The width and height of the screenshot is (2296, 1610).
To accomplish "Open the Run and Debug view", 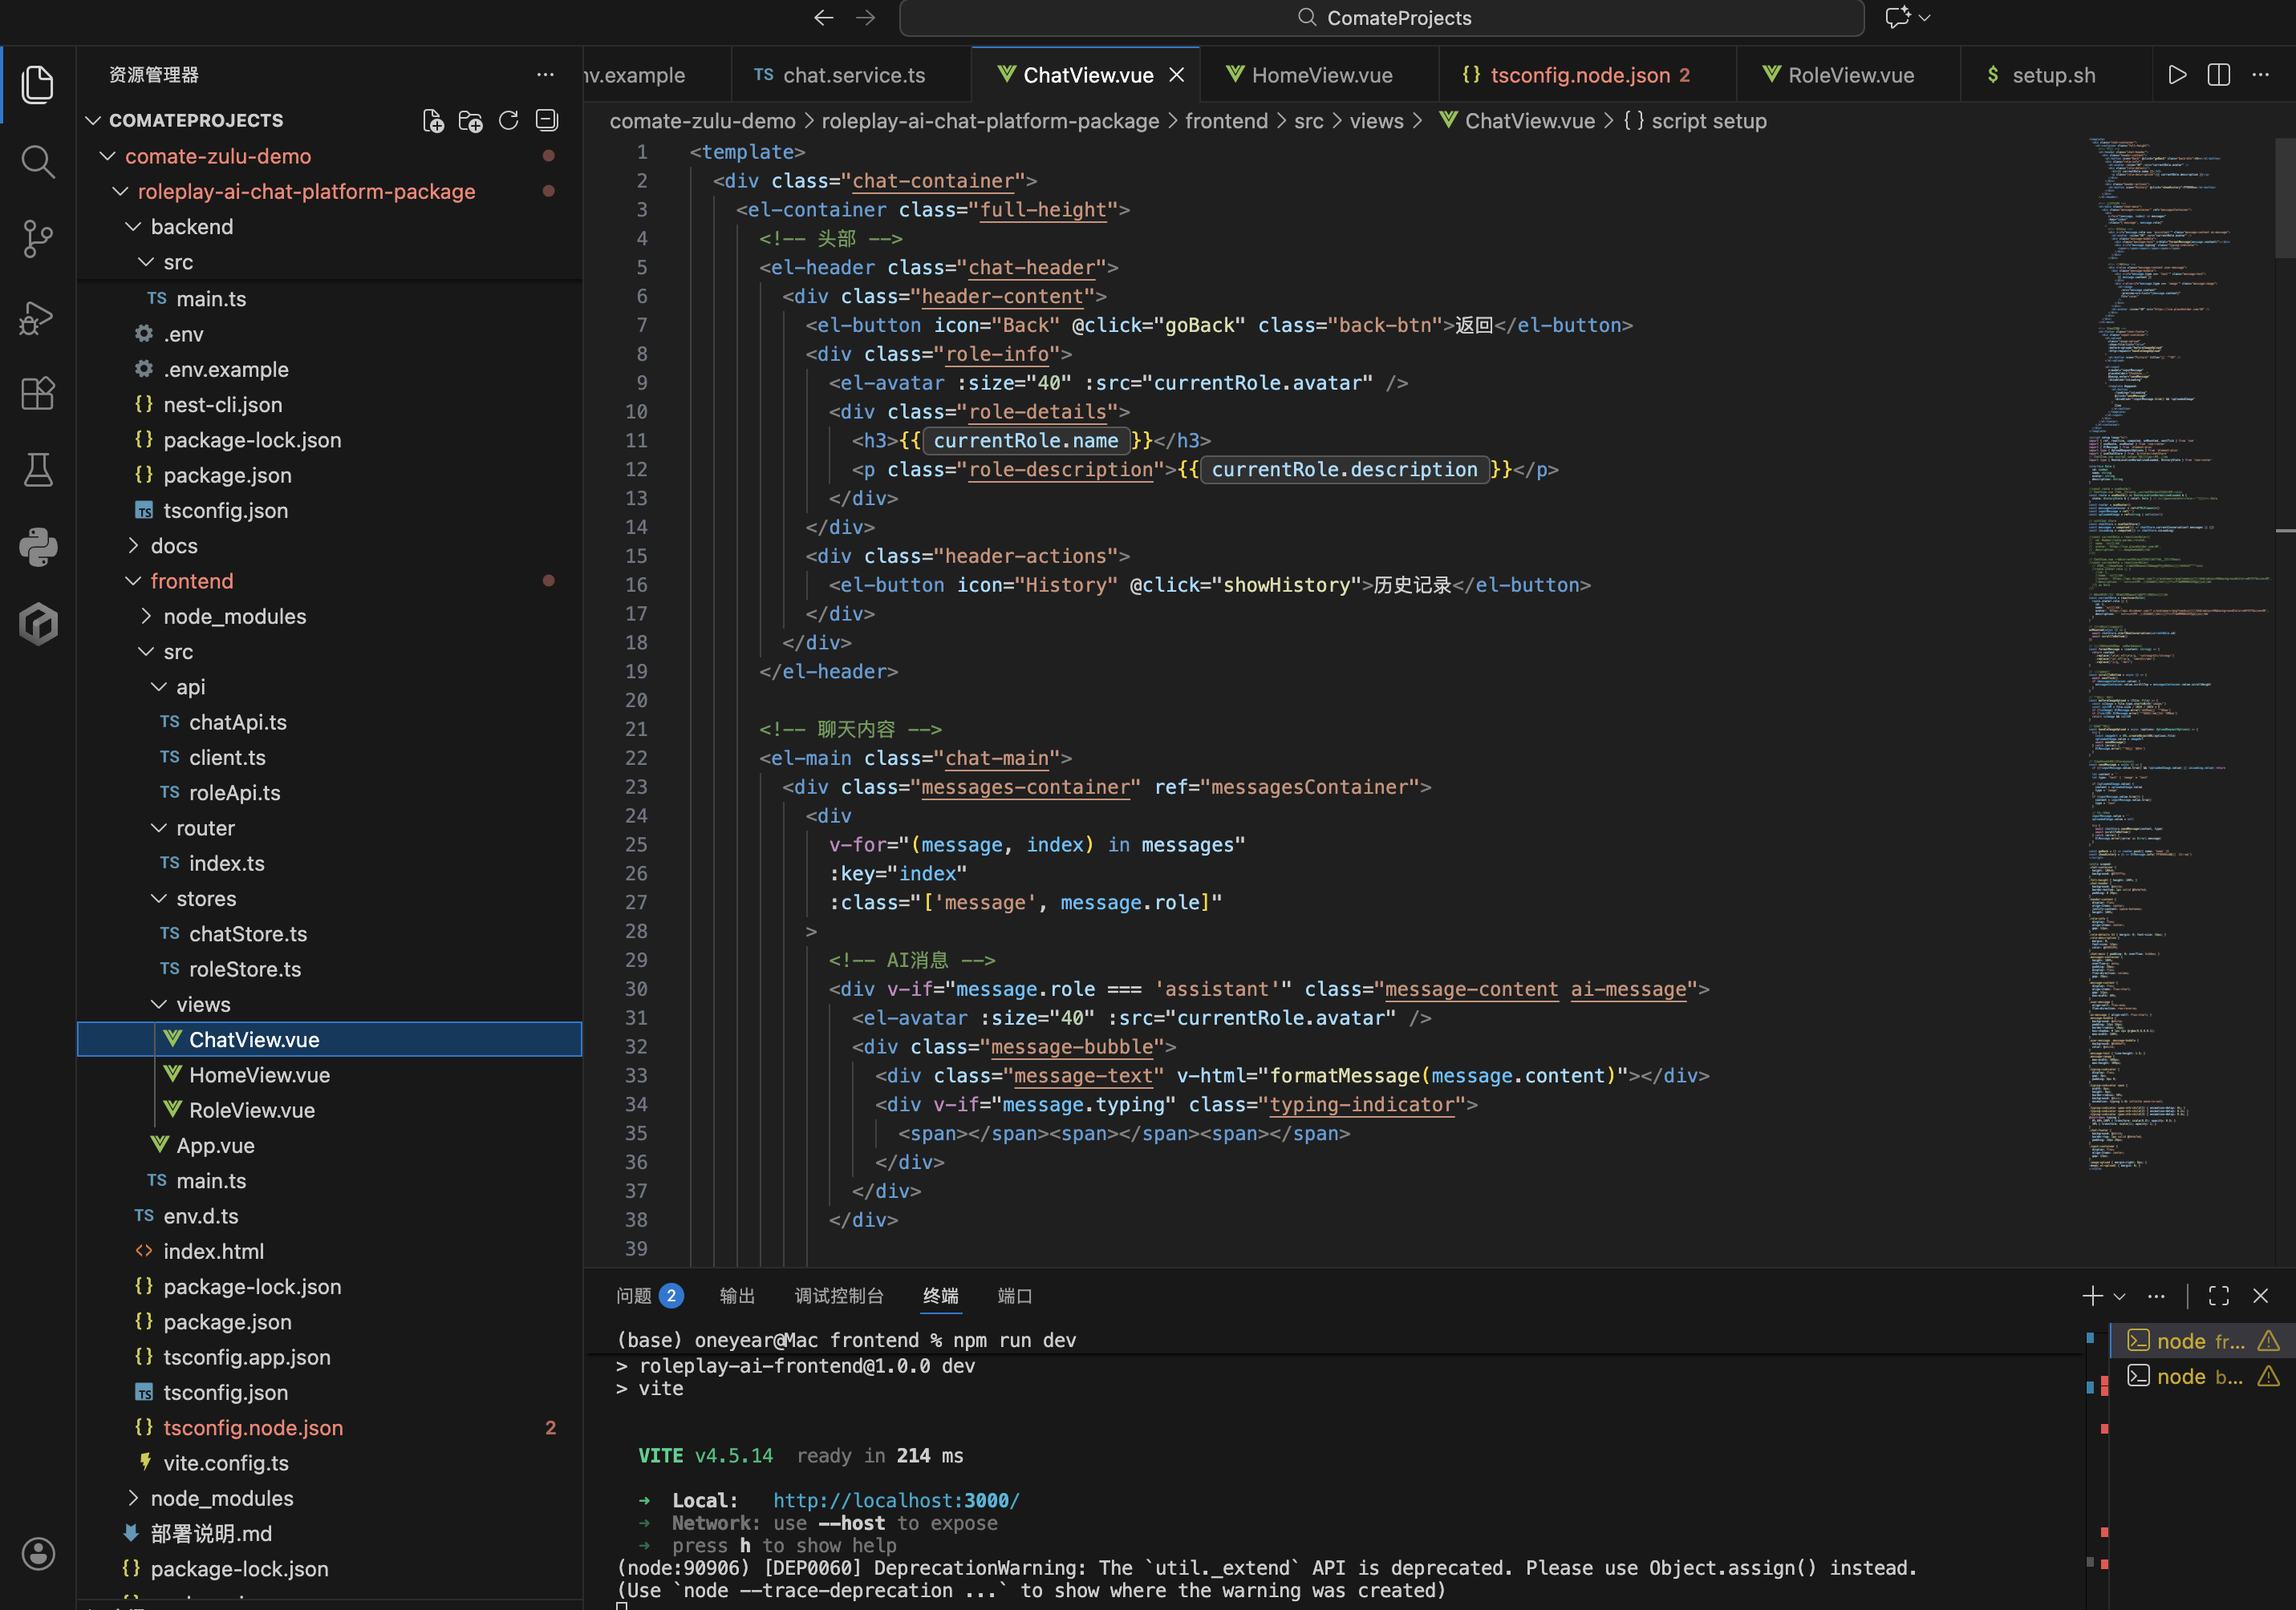I will 38,317.
